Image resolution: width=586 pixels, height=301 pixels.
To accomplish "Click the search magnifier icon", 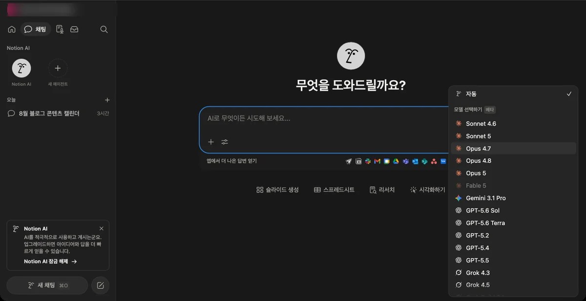I will 104,29.
